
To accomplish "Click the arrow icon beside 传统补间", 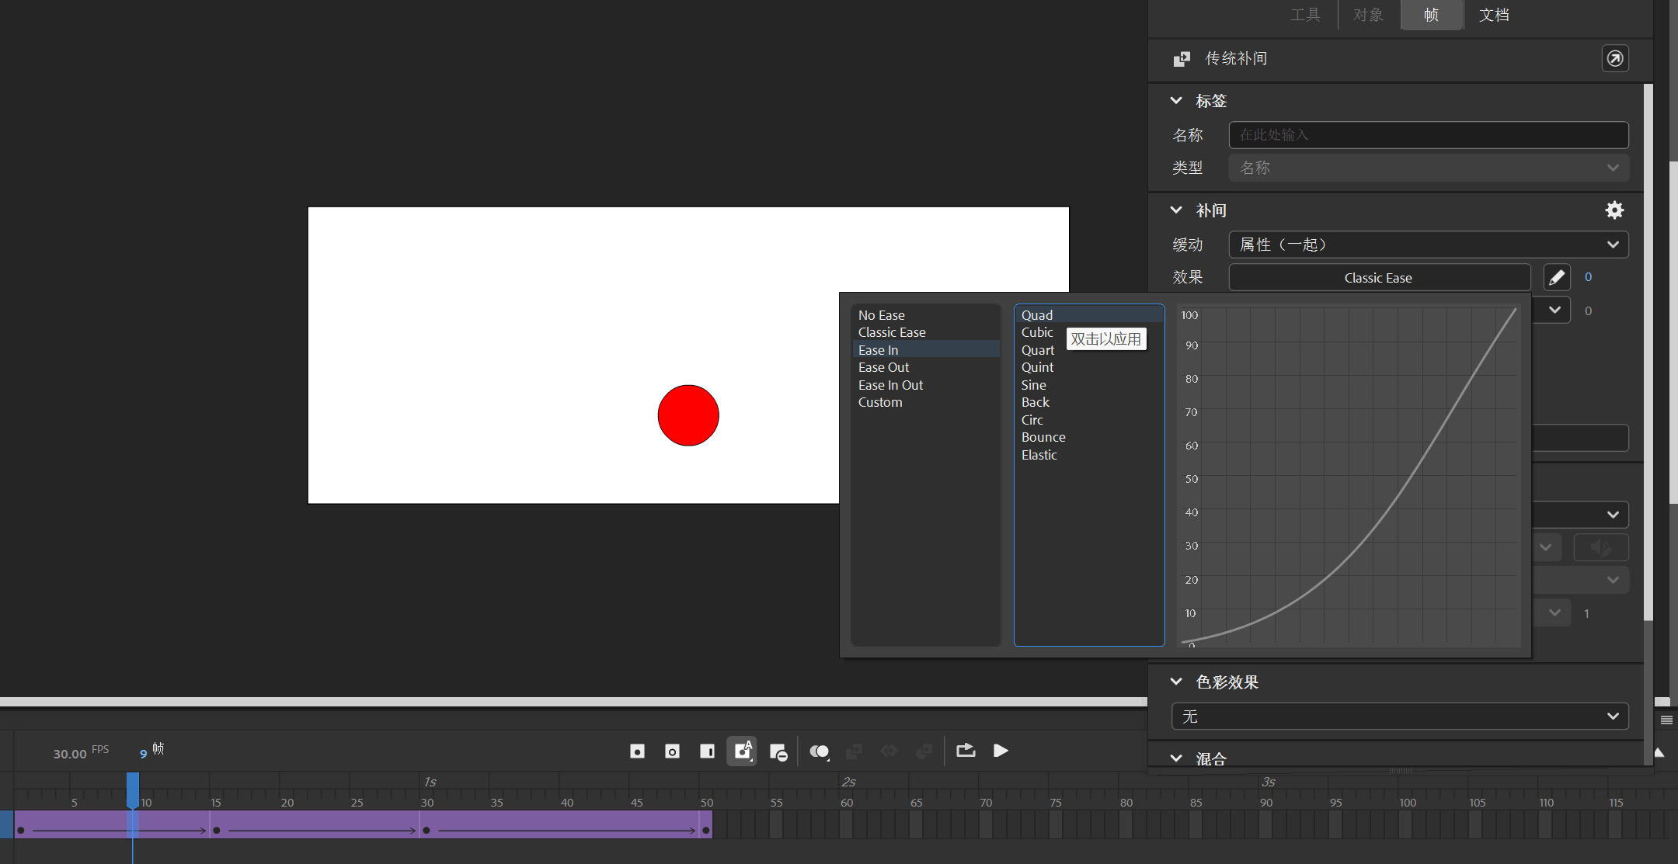I will coord(1615,58).
